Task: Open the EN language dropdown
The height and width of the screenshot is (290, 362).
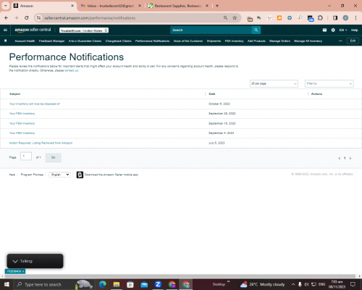Action: click(x=343, y=30)
